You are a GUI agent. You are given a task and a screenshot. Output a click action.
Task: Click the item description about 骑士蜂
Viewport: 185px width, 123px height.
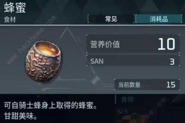click(51, 105)
